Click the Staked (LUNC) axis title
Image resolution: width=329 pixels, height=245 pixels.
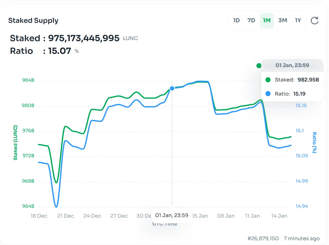pyautogui.click(x=16, y=143)
